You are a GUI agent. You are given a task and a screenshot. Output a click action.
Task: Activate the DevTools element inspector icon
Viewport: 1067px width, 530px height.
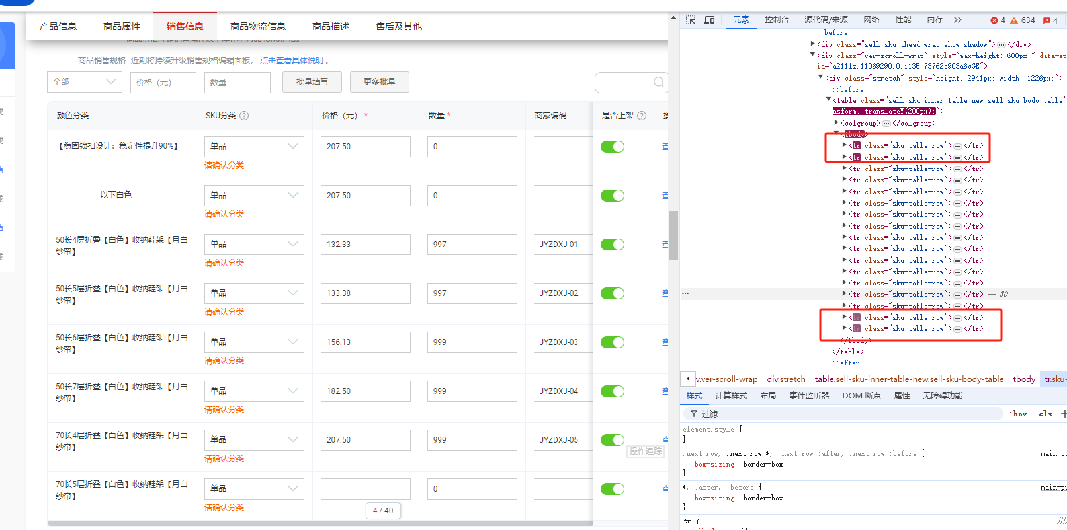pos(691,20)
